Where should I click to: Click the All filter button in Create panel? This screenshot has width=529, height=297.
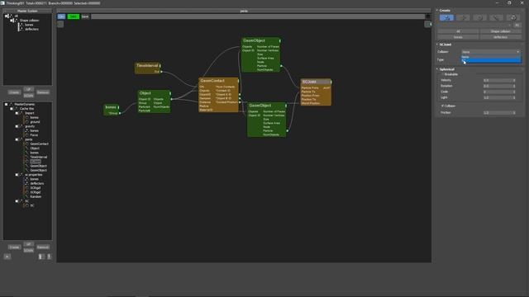458,31
